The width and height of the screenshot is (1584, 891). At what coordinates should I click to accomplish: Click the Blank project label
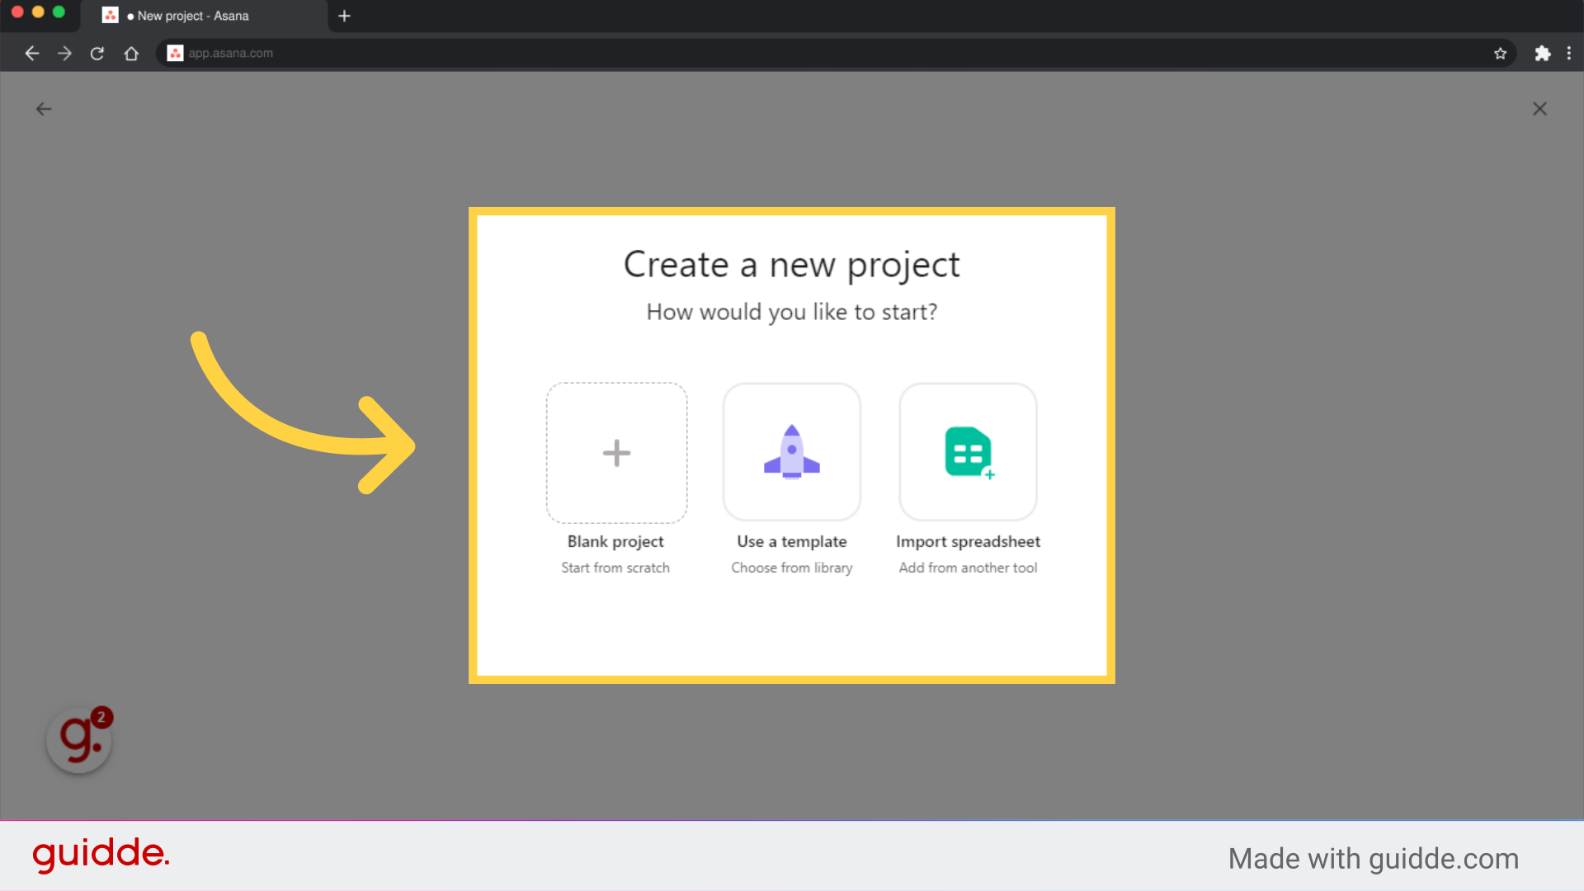(x=615, y=542)
